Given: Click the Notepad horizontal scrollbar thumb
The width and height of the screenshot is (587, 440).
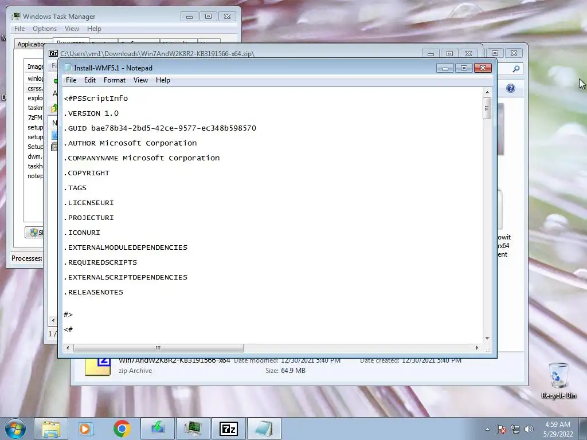Looking at the screenshot, I should pos(158,348).
